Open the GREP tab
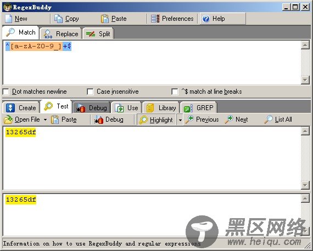 (198, 108)
